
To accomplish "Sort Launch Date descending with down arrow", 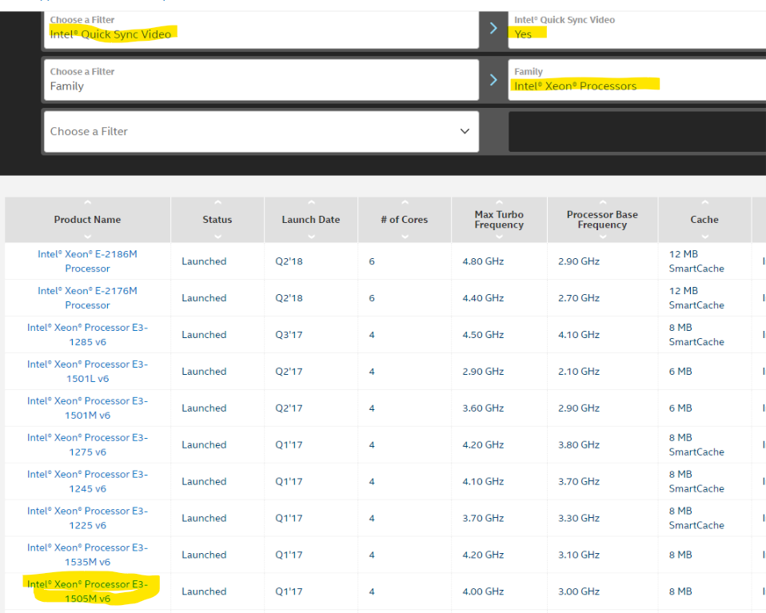I will (311, 237).
